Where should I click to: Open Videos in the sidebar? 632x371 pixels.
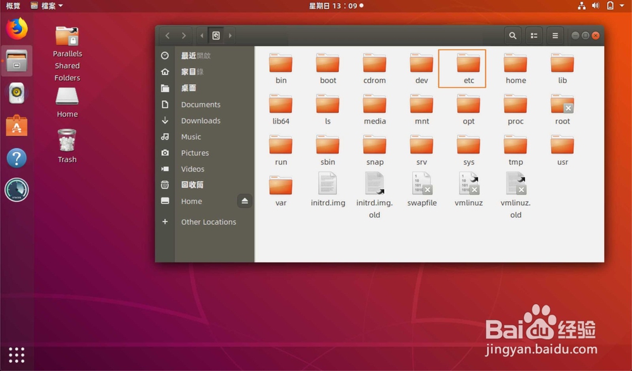[x=205, y=168]
